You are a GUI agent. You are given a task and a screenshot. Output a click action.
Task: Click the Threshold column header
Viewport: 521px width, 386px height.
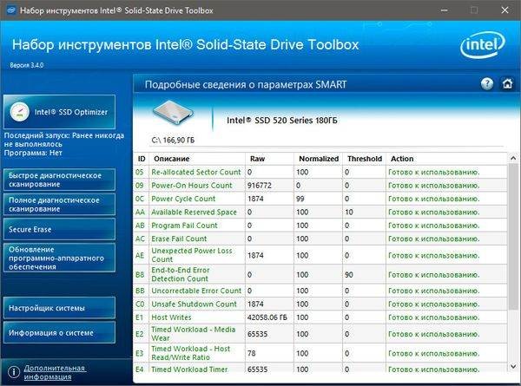363,159
